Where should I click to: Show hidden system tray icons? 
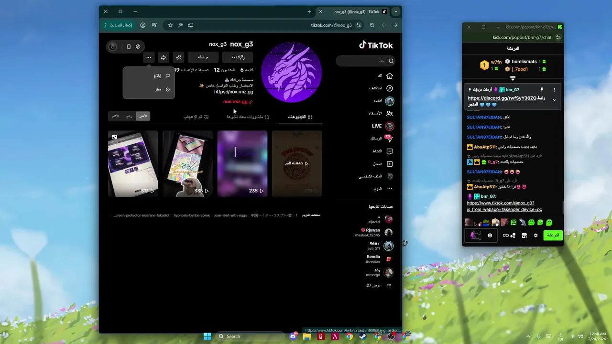[x=528, y=336]
